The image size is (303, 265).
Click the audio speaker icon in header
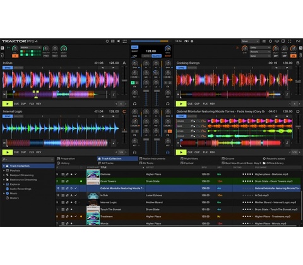(x=119, y=41)
